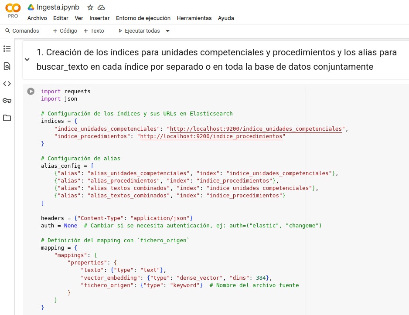
Task: Open the find and replace sidebar icon
Action: click(x=7, y=66)
